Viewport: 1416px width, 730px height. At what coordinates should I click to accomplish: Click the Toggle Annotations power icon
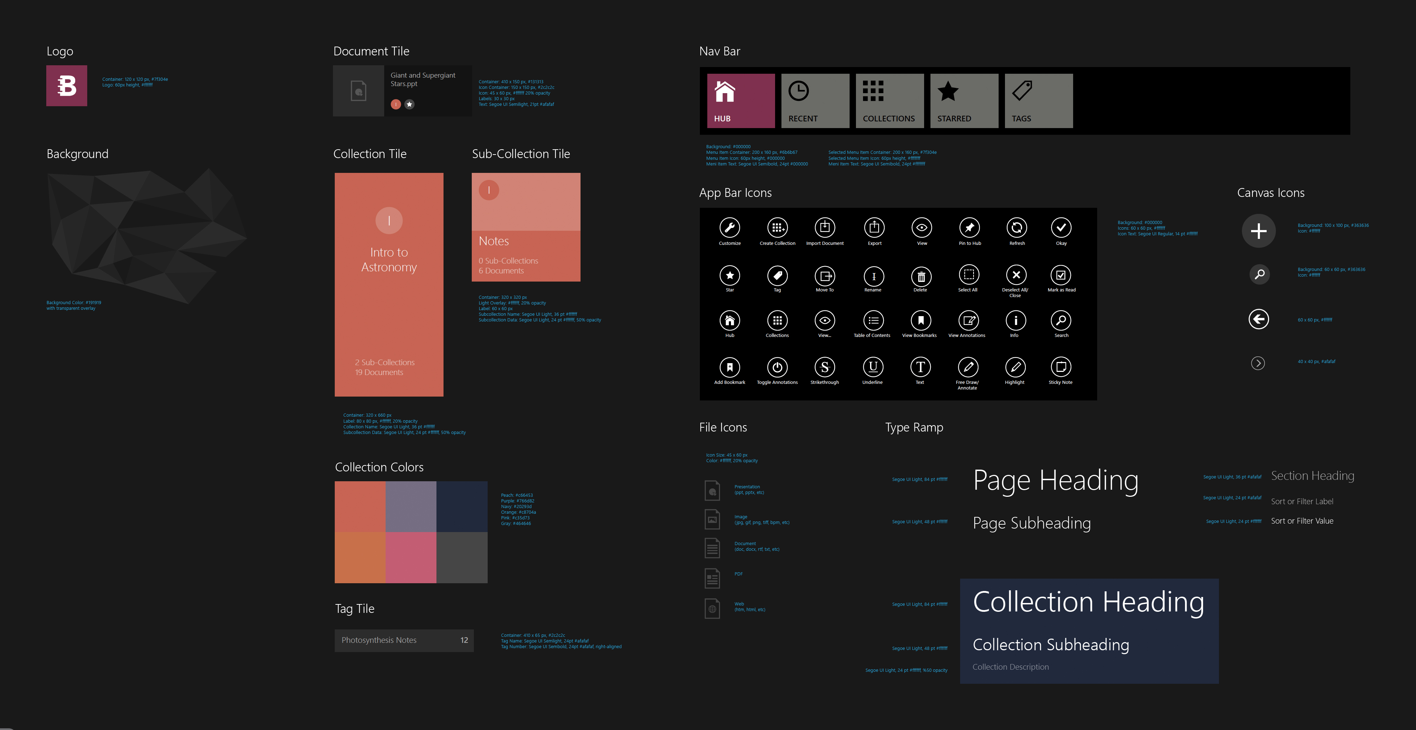[x=777, y=367]
